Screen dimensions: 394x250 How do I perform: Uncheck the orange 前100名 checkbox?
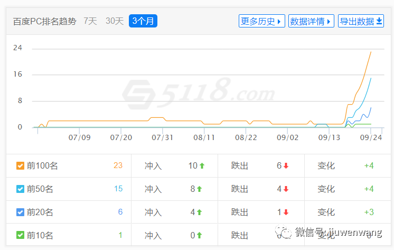20,166
